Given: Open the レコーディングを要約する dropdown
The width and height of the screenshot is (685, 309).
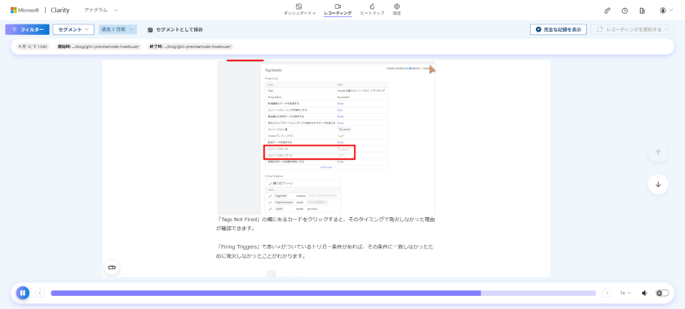Looking at the screenshot, I should 633,29.
